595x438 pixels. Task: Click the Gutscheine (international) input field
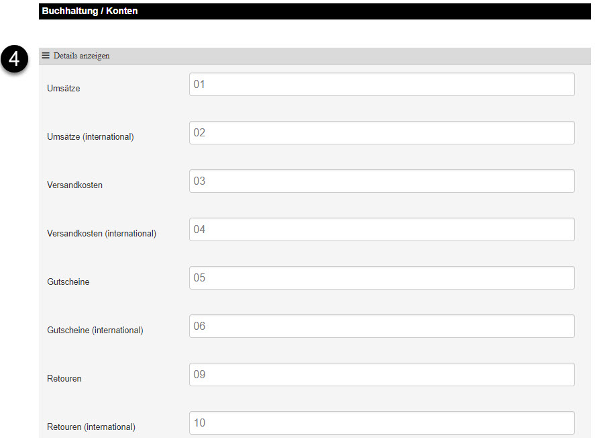coord(382,326)
